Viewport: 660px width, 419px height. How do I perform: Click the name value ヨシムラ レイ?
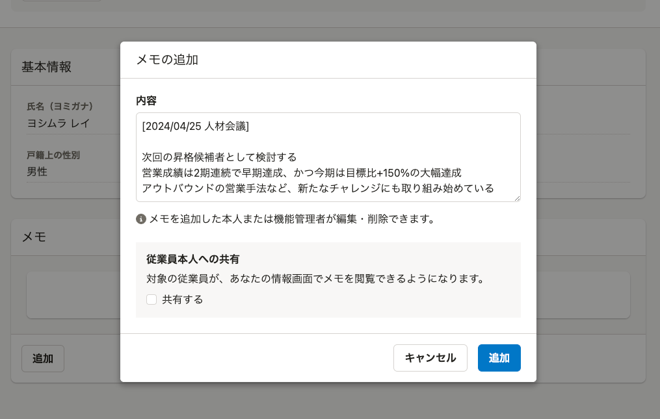coord(58,123)
